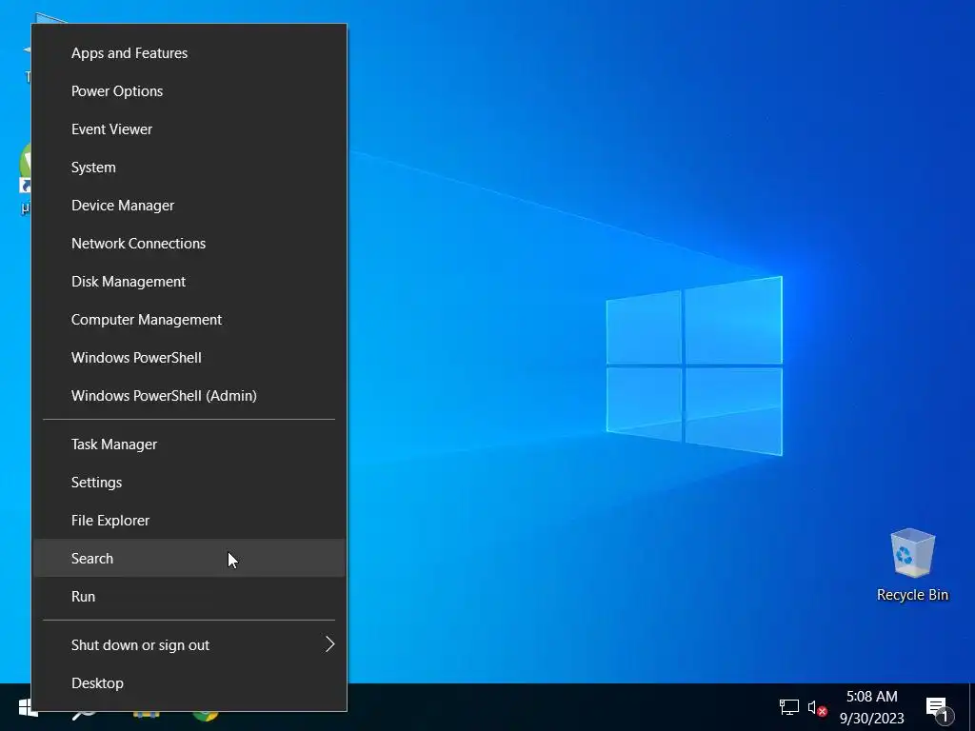Start Windows PowerShell (non-admin)

pos(189,358)
